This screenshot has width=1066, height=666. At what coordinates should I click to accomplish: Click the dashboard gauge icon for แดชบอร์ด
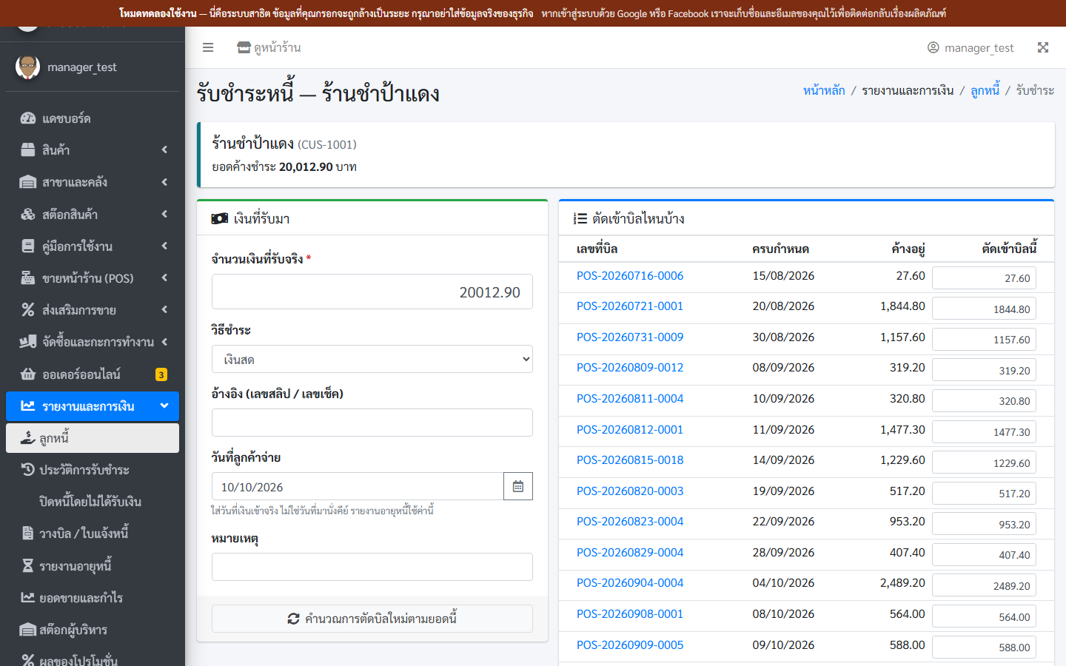pyautogui.click(x=28, y=118)
